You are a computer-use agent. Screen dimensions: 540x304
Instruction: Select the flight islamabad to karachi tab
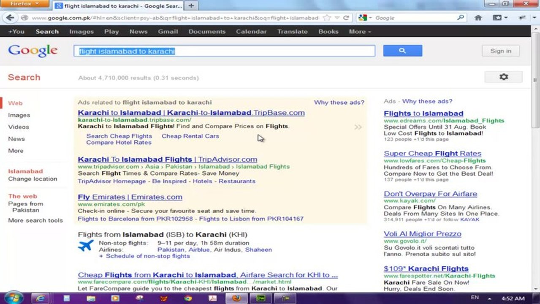pos(118,6)
